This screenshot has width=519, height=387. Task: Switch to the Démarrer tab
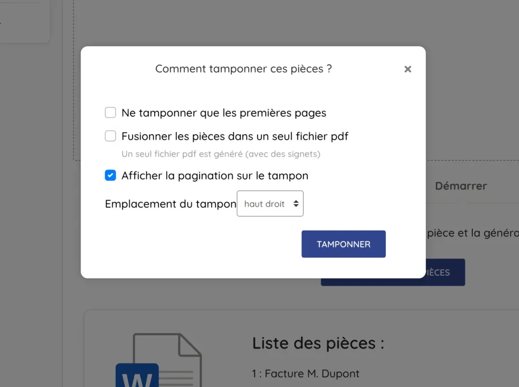coord(460,186)
